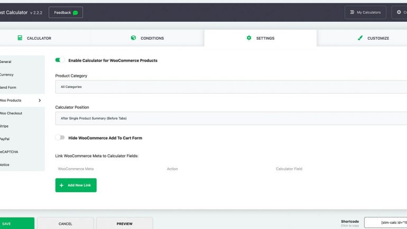
Task: Click the cube icon beside Conditions
Action: [133, 38]
